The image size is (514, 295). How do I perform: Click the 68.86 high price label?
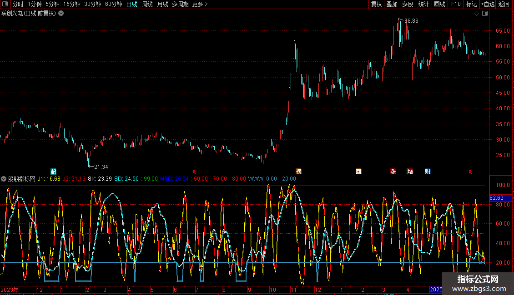point(411,20)
